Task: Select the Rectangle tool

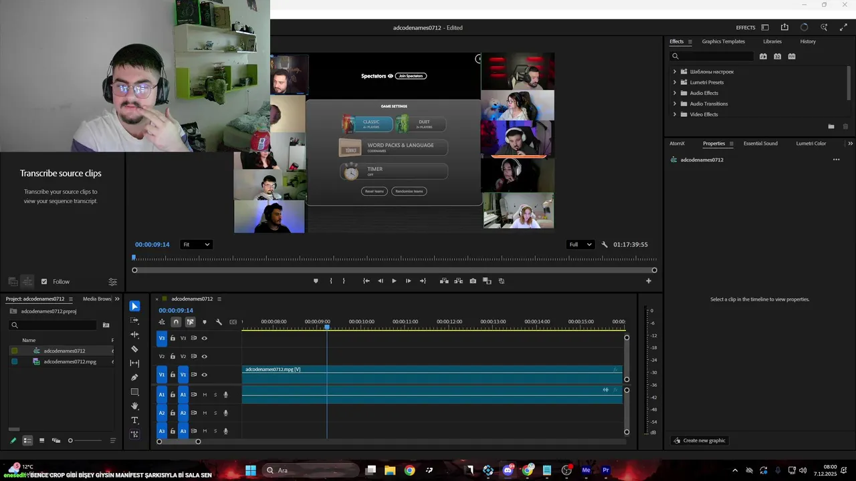Action: [x=134, y=391]
